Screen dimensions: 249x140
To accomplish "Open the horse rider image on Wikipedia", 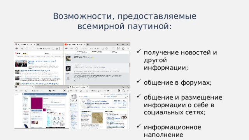I will (124, 117).
